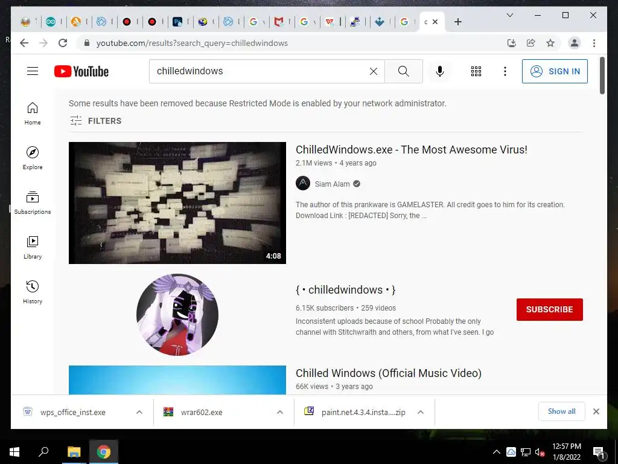Expand options for wps_office_inst.exe download
This screenshot has width=618, height=464.
(139, 412)
